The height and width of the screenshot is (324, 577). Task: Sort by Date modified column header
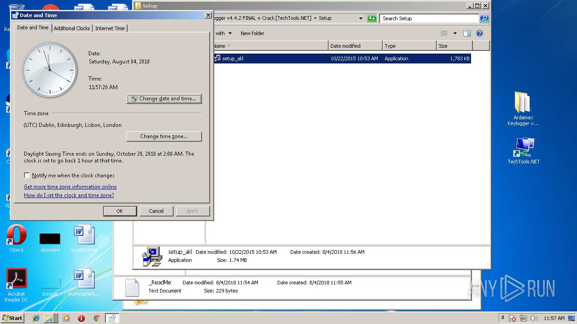(x=355, y=46)
